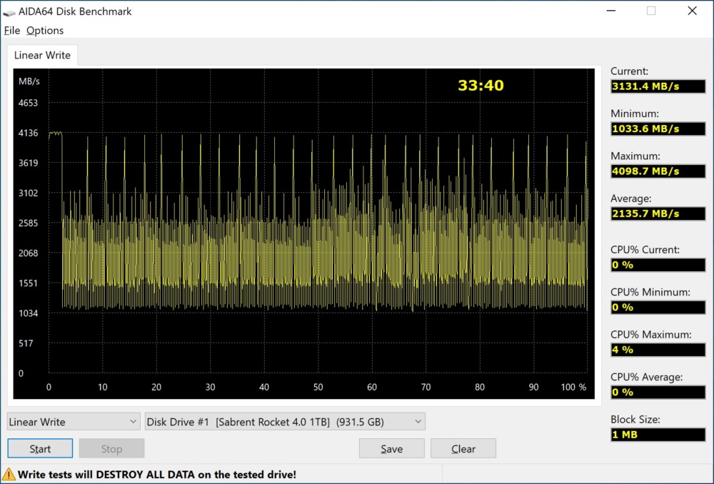Click the Block Size: label

[635, 419]
